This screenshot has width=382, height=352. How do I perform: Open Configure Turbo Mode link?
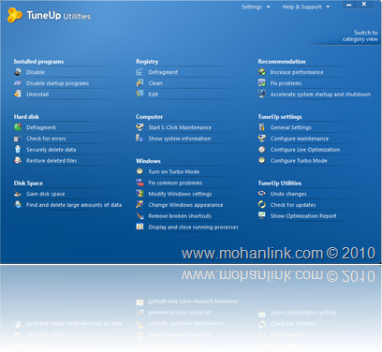tap(299, 161)
